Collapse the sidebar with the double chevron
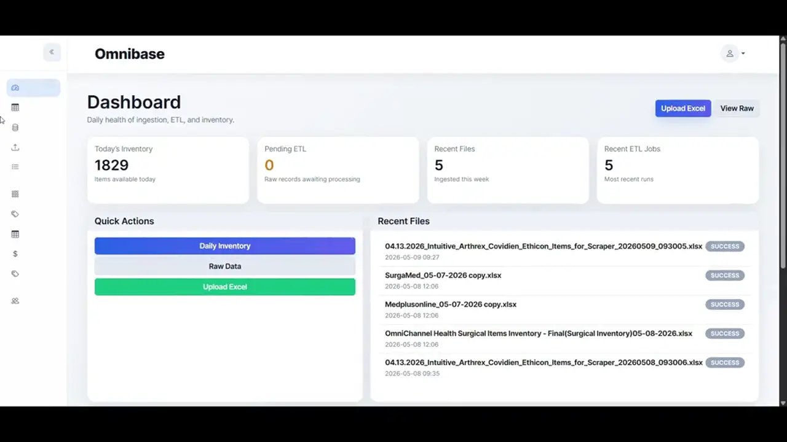 click(x=52, y=52)
